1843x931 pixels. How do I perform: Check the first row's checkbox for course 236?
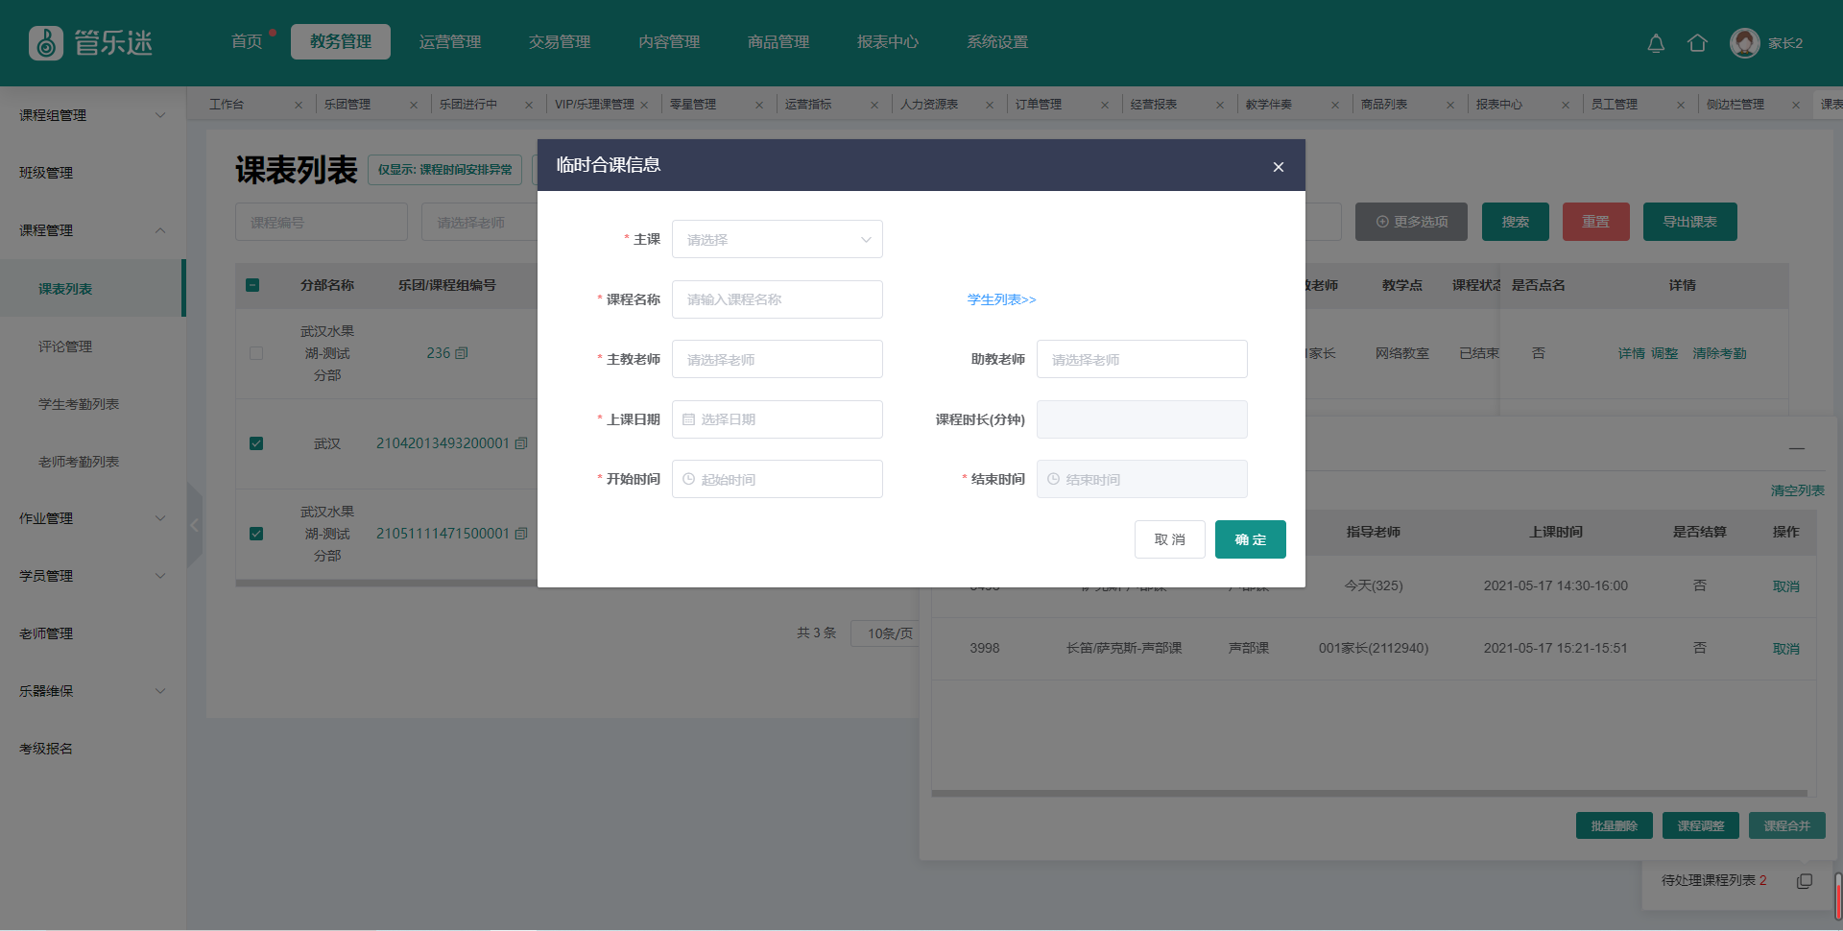point(256,353)
